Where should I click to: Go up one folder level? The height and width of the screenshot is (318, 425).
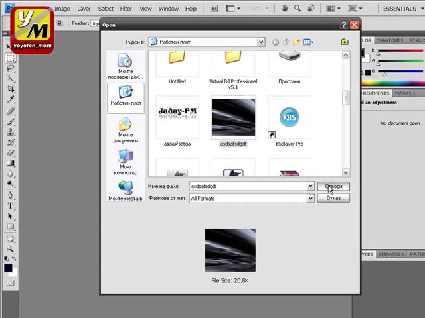click(287, 42)
